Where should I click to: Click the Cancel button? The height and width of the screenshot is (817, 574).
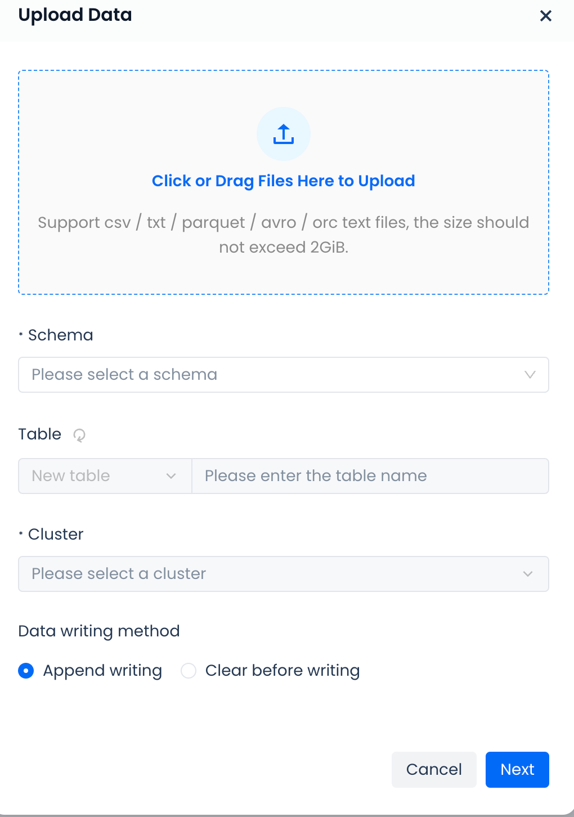[434, 769]
